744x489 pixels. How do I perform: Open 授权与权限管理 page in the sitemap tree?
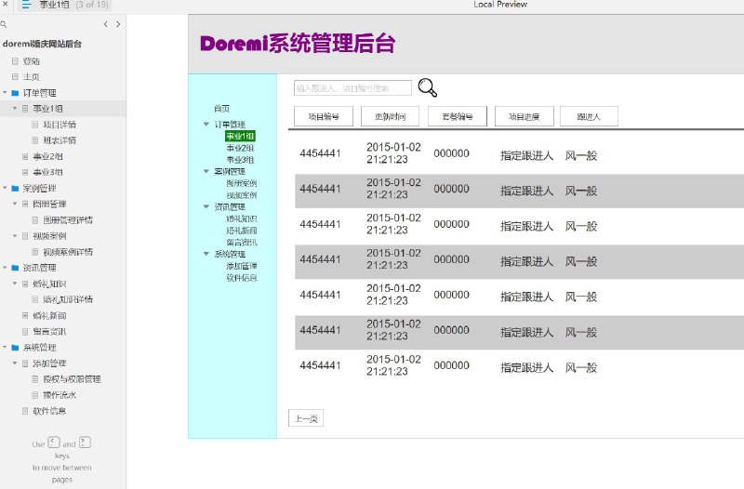tap(73, 379)
